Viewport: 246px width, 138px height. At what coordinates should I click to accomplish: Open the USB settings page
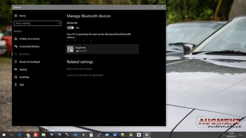pos(19,85)
